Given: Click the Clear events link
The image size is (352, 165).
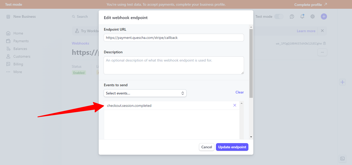Looking at the screenshot, I should pyautogui.click(x=239, y=92).
